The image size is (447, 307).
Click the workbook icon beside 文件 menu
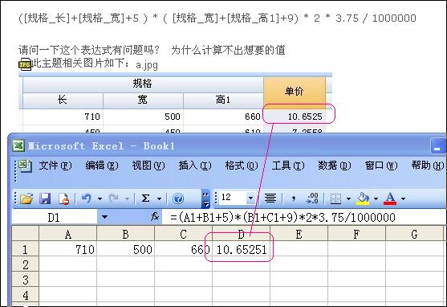[x=25, y=166]
